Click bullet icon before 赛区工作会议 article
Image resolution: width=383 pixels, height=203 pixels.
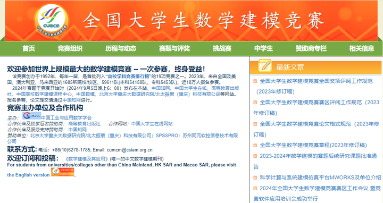(255, 188)
